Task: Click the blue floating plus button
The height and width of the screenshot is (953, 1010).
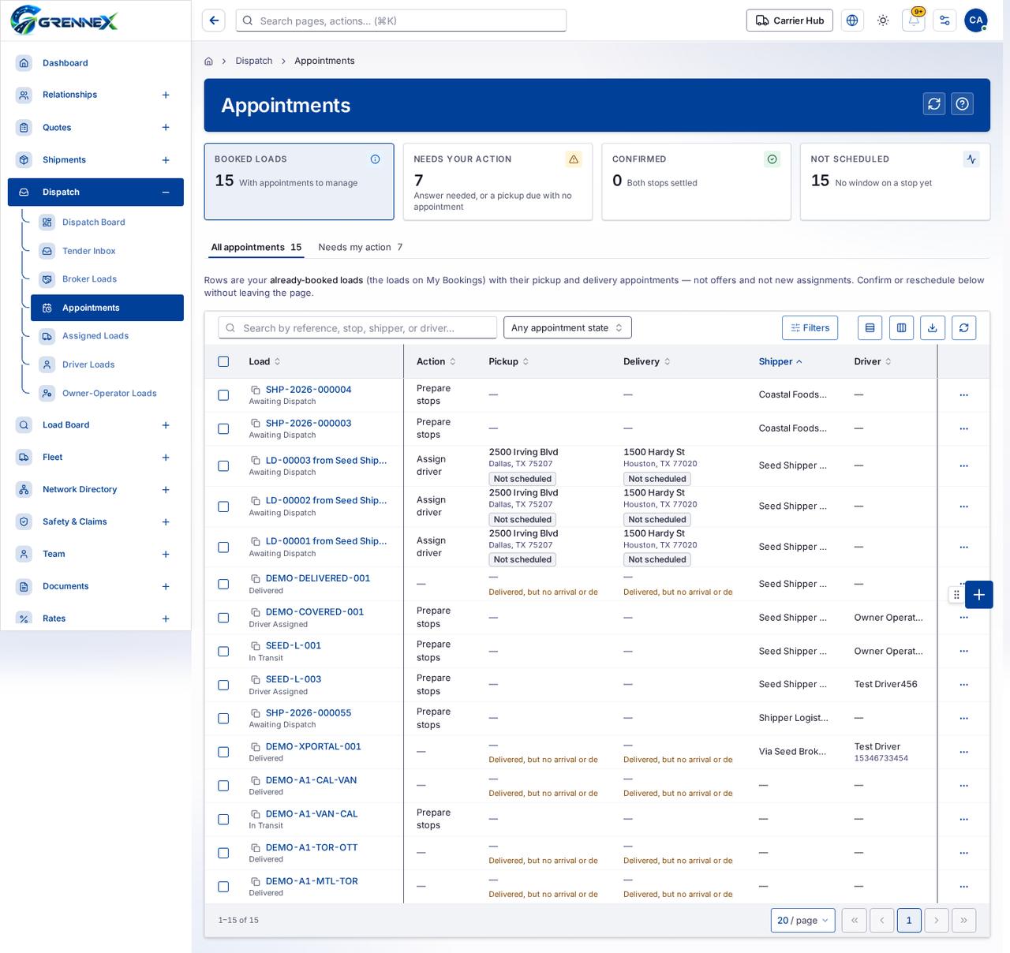Action: click(978, 595)
